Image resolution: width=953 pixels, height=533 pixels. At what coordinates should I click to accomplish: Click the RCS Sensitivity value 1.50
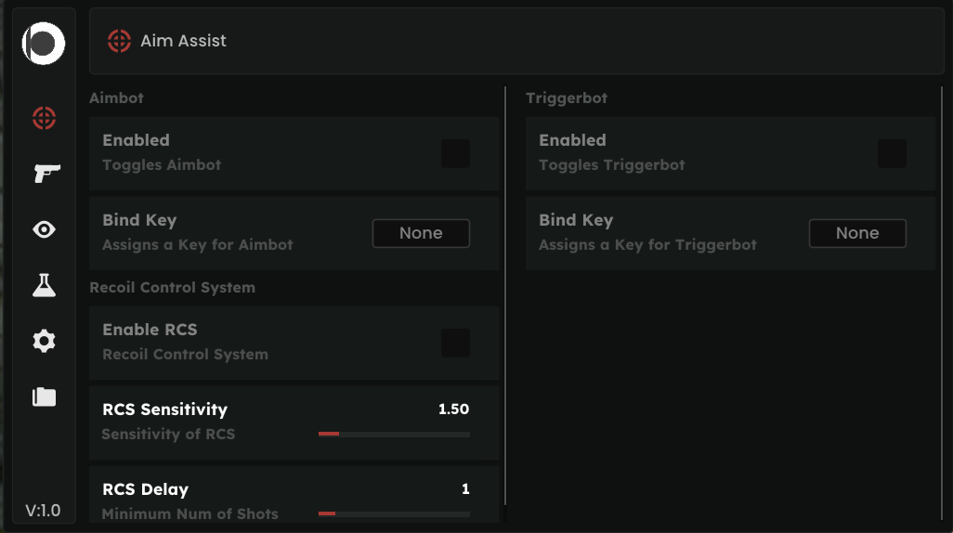pyautogui.click(x=453, y=409)
